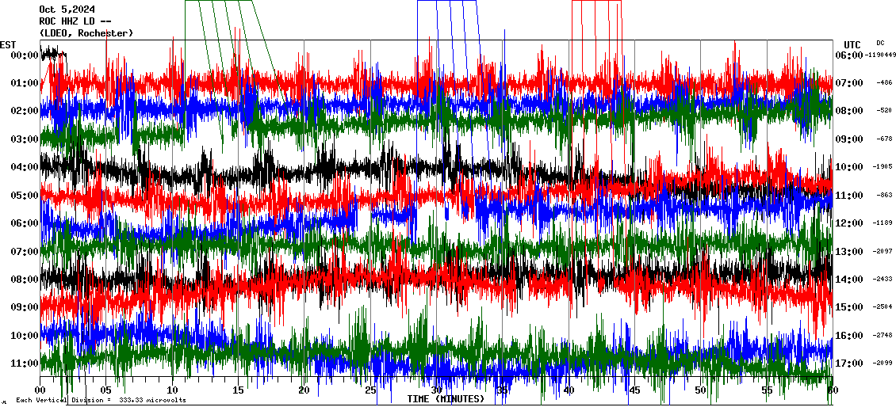Click the 11:00 EST row label
The height and width of the screenshot is (411, 896).
coord(25,363)
